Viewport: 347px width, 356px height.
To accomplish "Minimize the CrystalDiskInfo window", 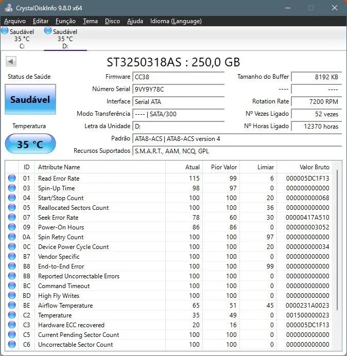I will point(288,8).
